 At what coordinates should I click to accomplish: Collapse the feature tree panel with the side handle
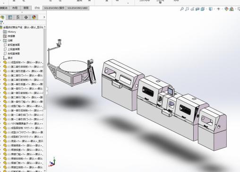coord(47,91)
